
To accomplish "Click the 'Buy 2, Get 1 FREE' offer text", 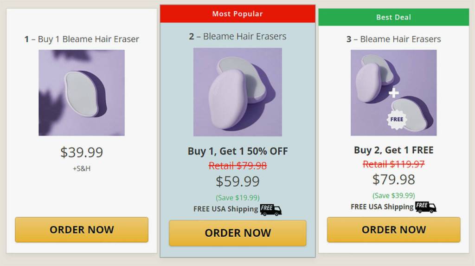I will coord(393,150).
